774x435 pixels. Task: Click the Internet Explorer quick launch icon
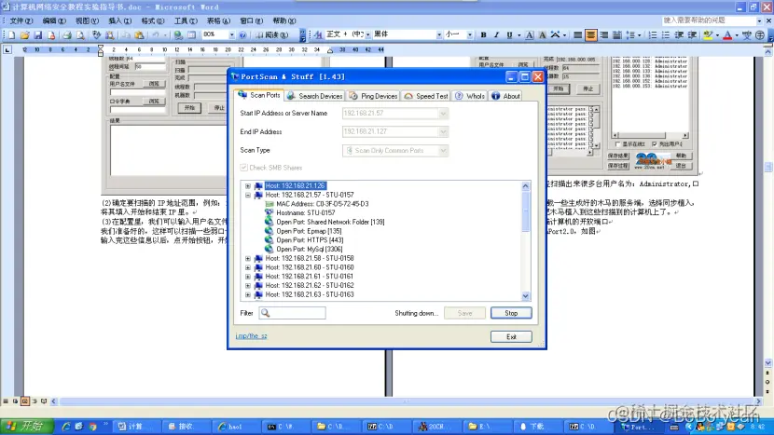coord(65,427)
